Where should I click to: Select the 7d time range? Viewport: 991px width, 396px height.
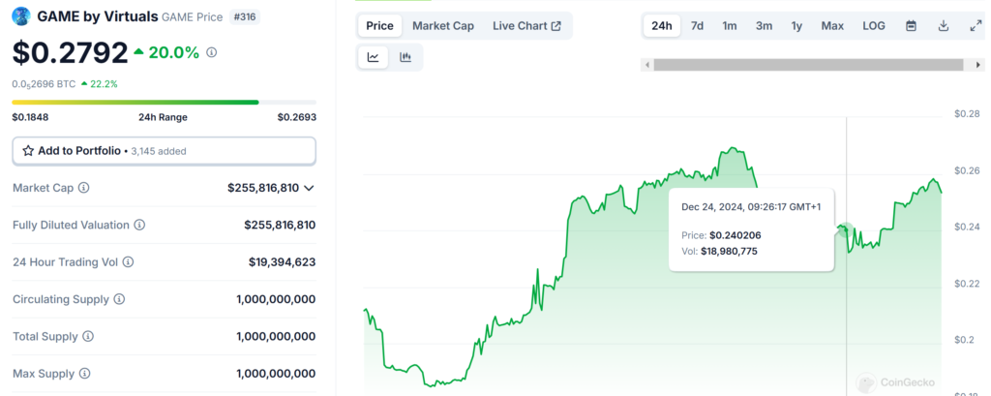(x=697, y=26)
